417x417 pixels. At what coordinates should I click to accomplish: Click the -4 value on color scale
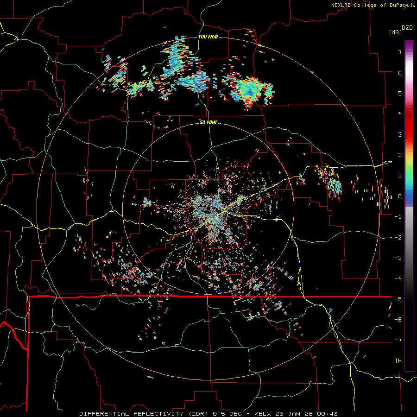[398, 278]
